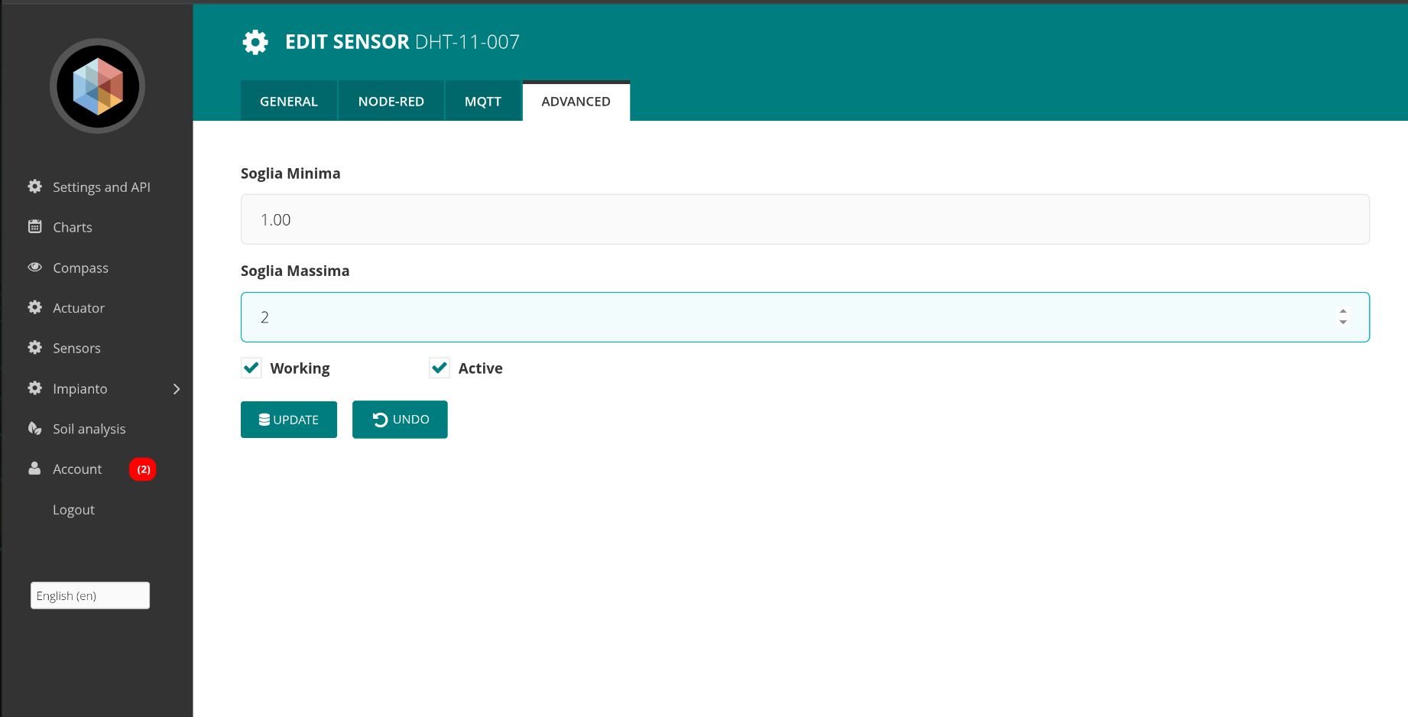Click the leaf icon beside Soil analysis
Viewport: 1408px width, 717px height.
35,428
